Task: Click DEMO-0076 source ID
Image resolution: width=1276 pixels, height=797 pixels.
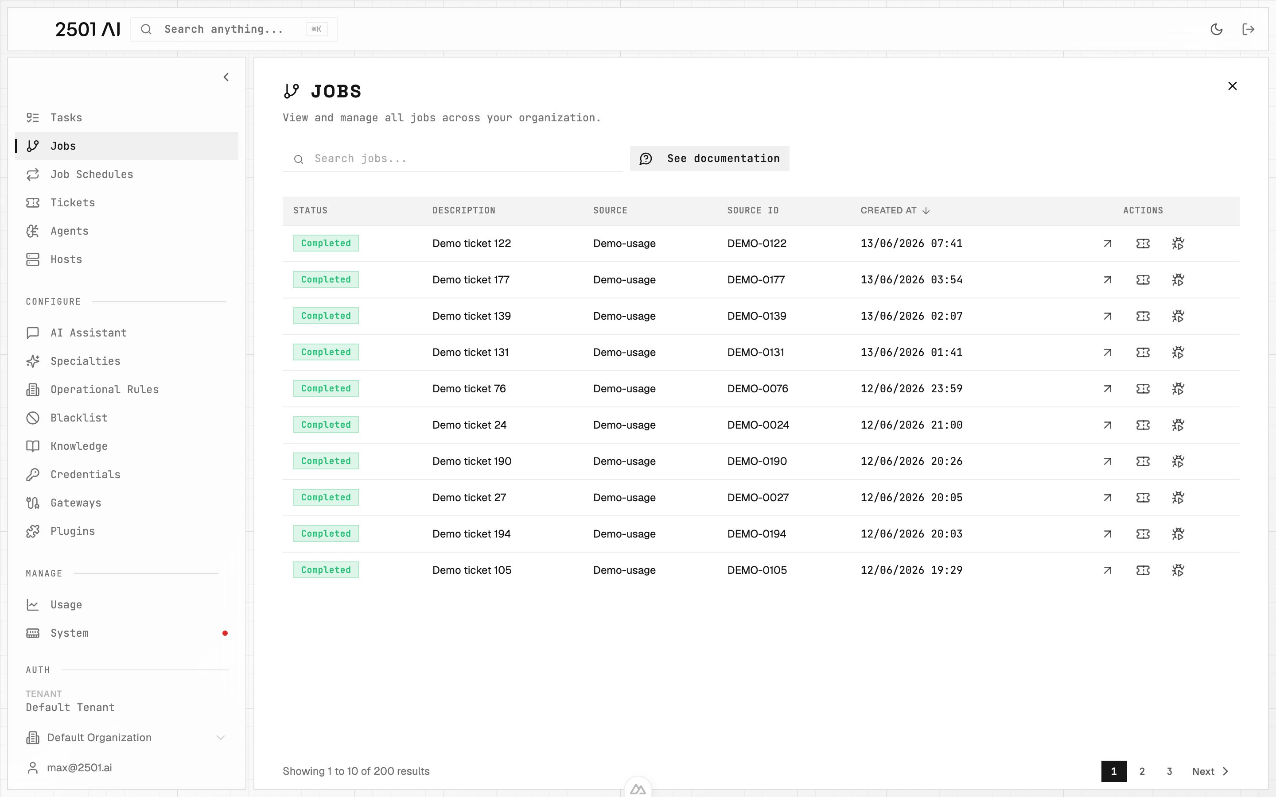Action: [758, 388]
